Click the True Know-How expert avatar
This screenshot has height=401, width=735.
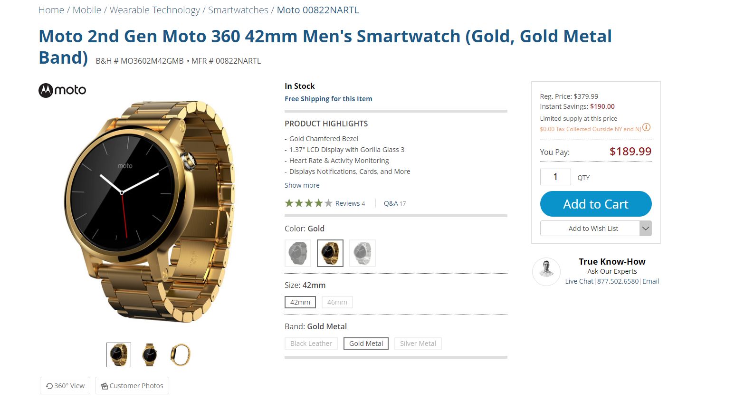point(546,272)
